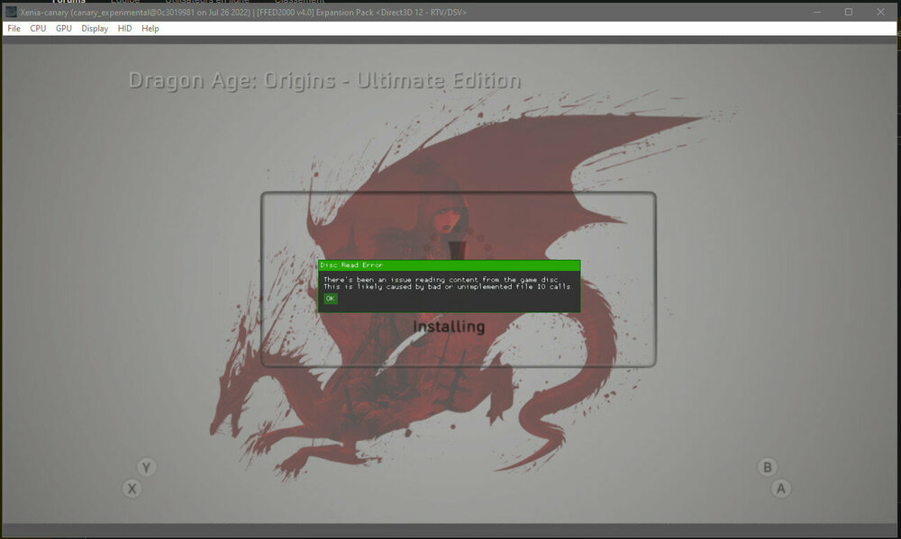Screen dimensions: 901x539
Task: Open the CPU menu
Action: [38, 29]
